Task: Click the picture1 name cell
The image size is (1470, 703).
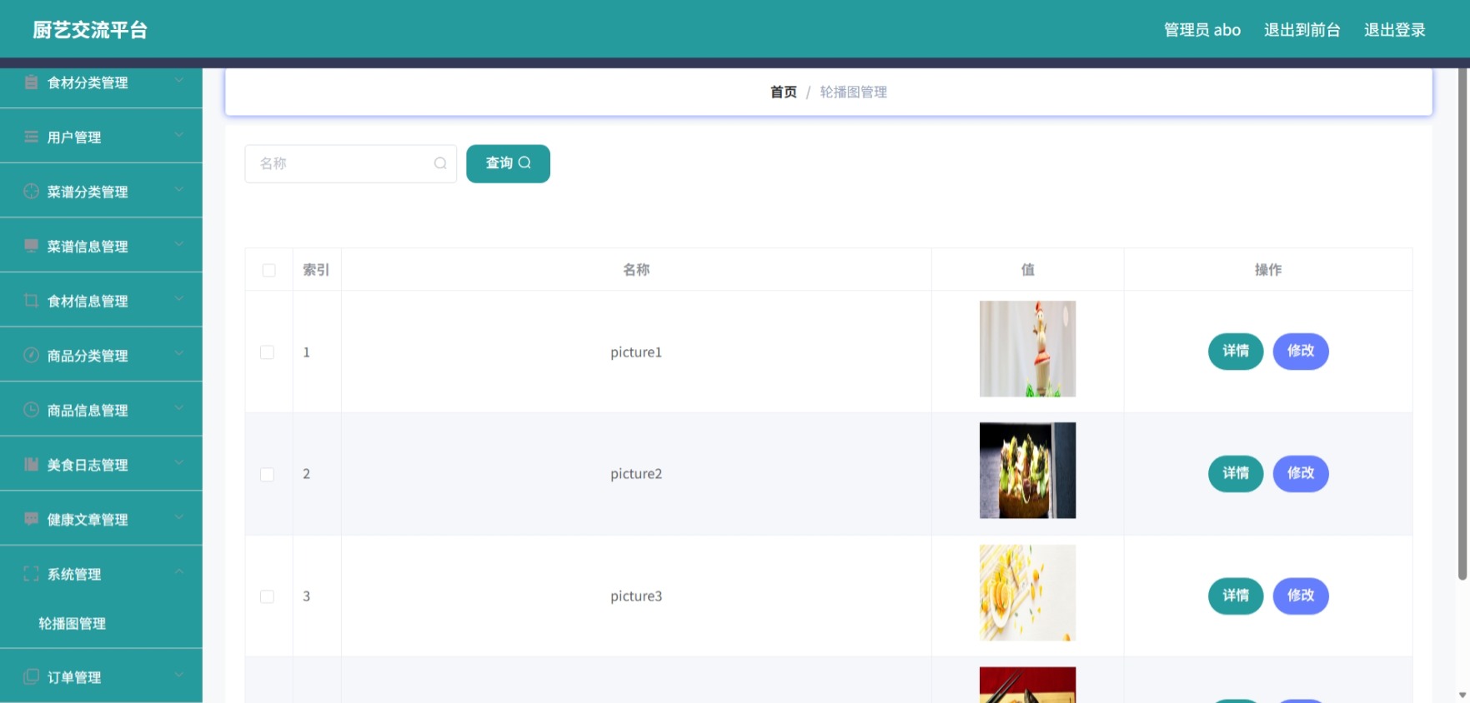Action: pyautogui.click(x=636, y=352)
